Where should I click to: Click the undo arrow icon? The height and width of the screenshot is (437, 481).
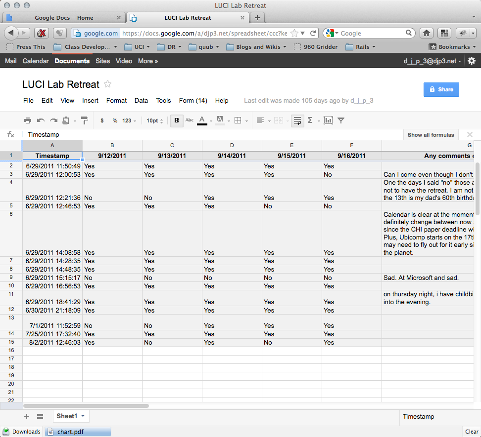pyautogui.click(x=41, y=120)
